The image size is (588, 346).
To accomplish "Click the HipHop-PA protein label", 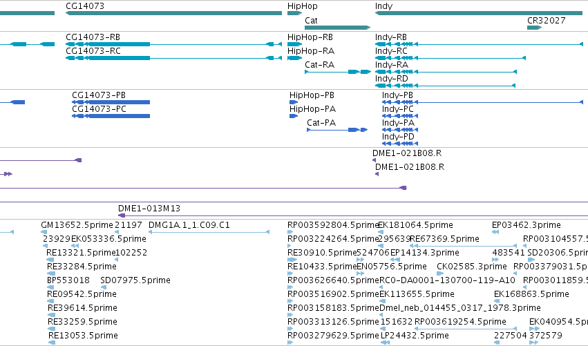I will tap(312, 109).
